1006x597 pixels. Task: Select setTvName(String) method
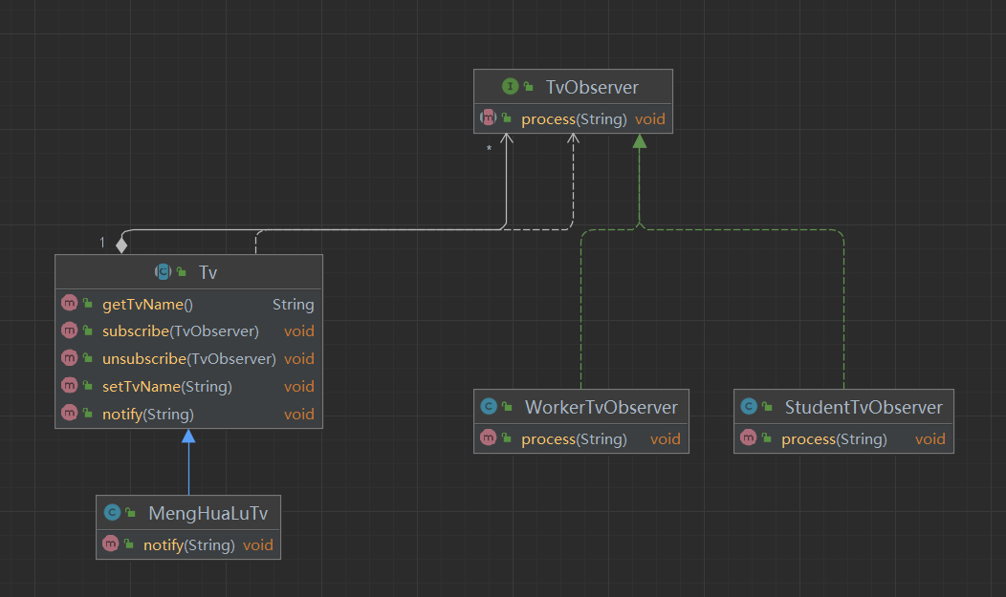[x=166, y=386]
